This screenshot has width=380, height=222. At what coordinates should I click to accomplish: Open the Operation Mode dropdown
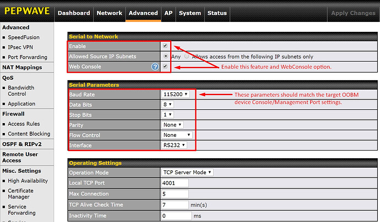tap(187, 173)
